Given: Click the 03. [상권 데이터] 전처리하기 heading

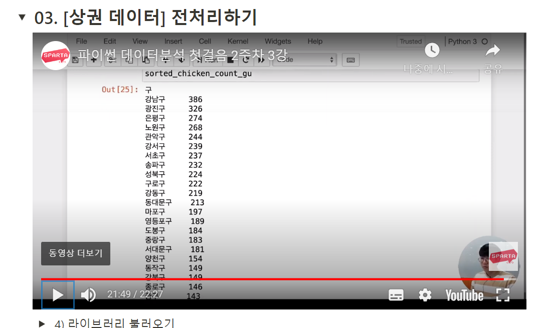Looking at the screenshot, I should click(x=145, y=18).
